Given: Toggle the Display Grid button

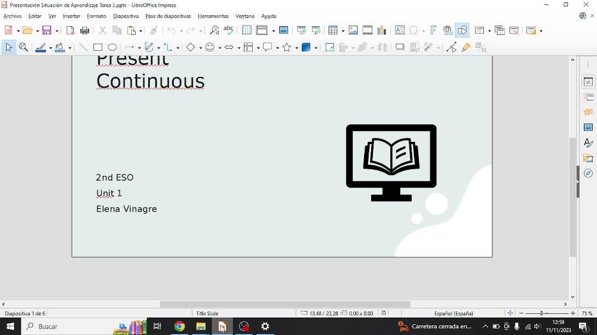Looking at the screenshot, I should coord(247,31).
